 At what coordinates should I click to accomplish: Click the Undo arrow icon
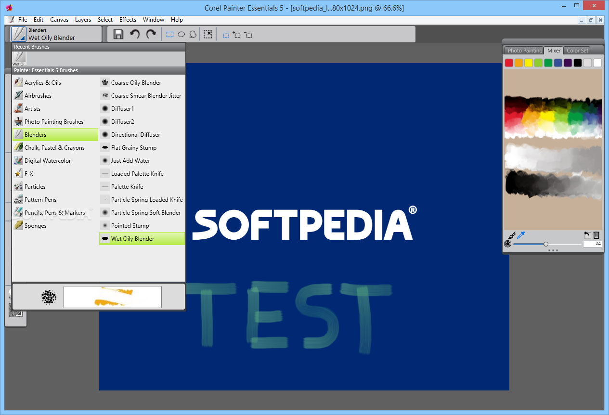[x=135, y=34]
